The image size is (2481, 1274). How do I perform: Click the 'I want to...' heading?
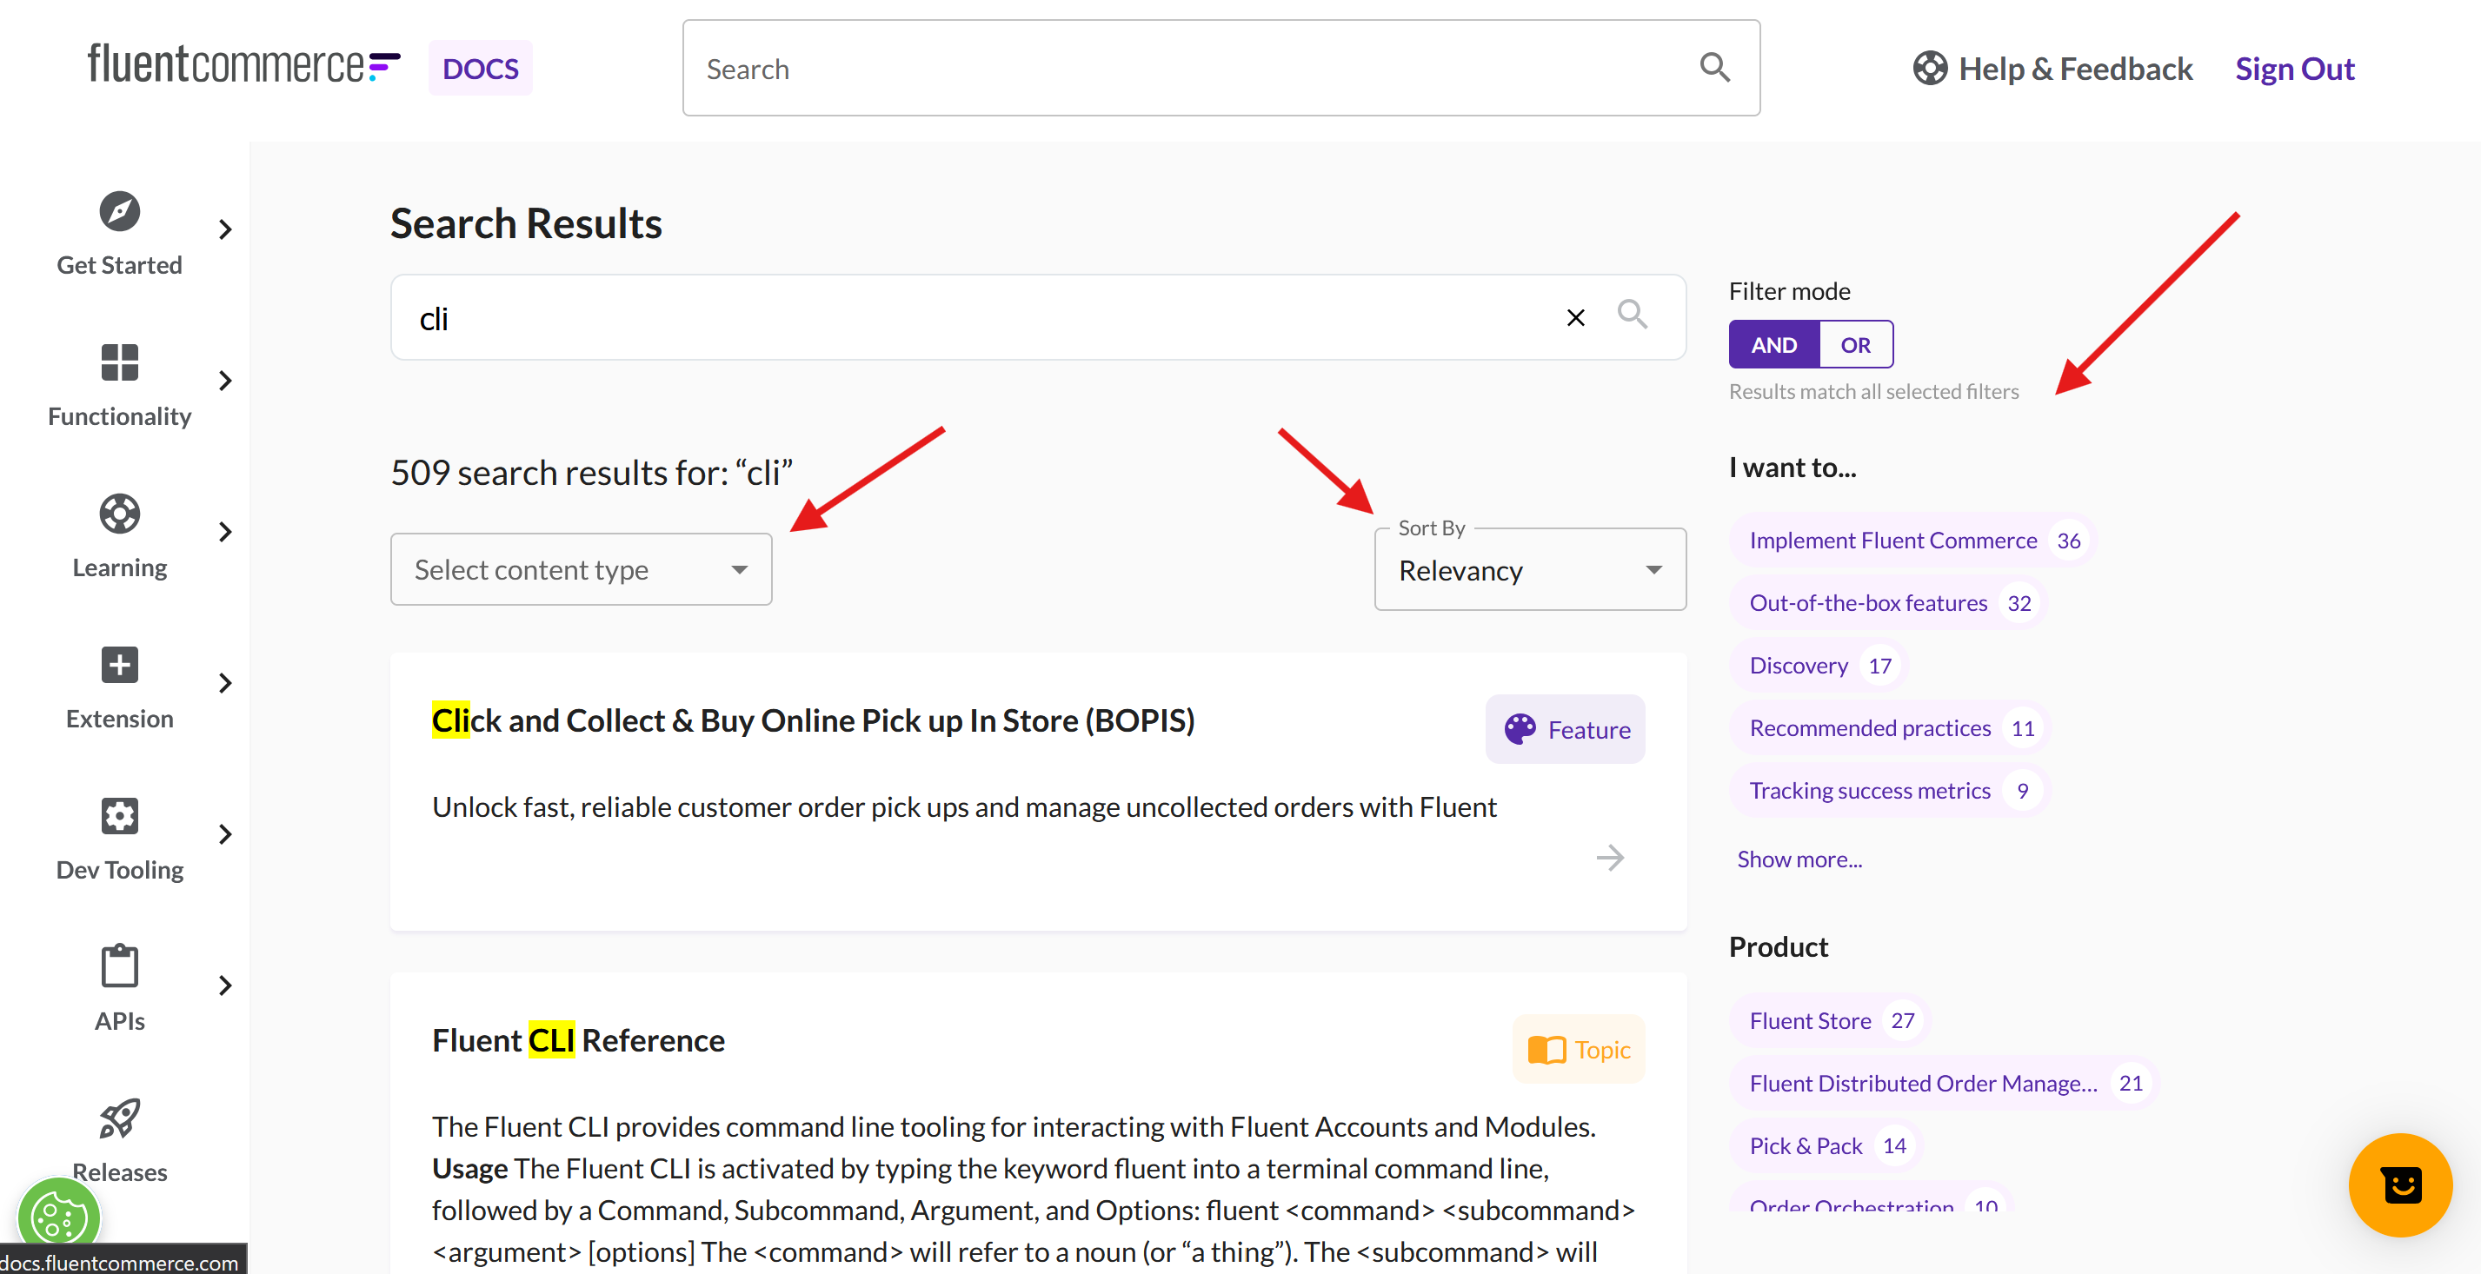[x=1792, y=467]
